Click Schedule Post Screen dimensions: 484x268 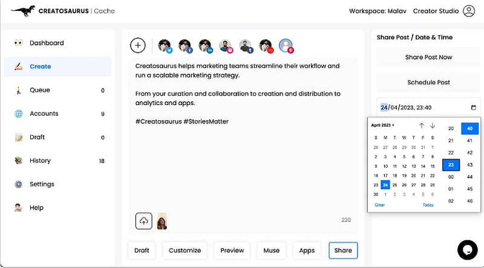pyautogui.click(x=428, y=83)
